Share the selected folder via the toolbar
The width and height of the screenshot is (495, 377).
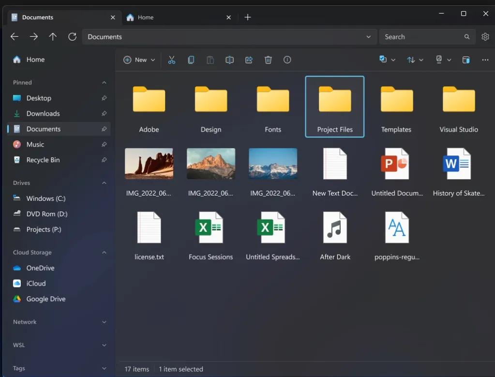[249, 60]
